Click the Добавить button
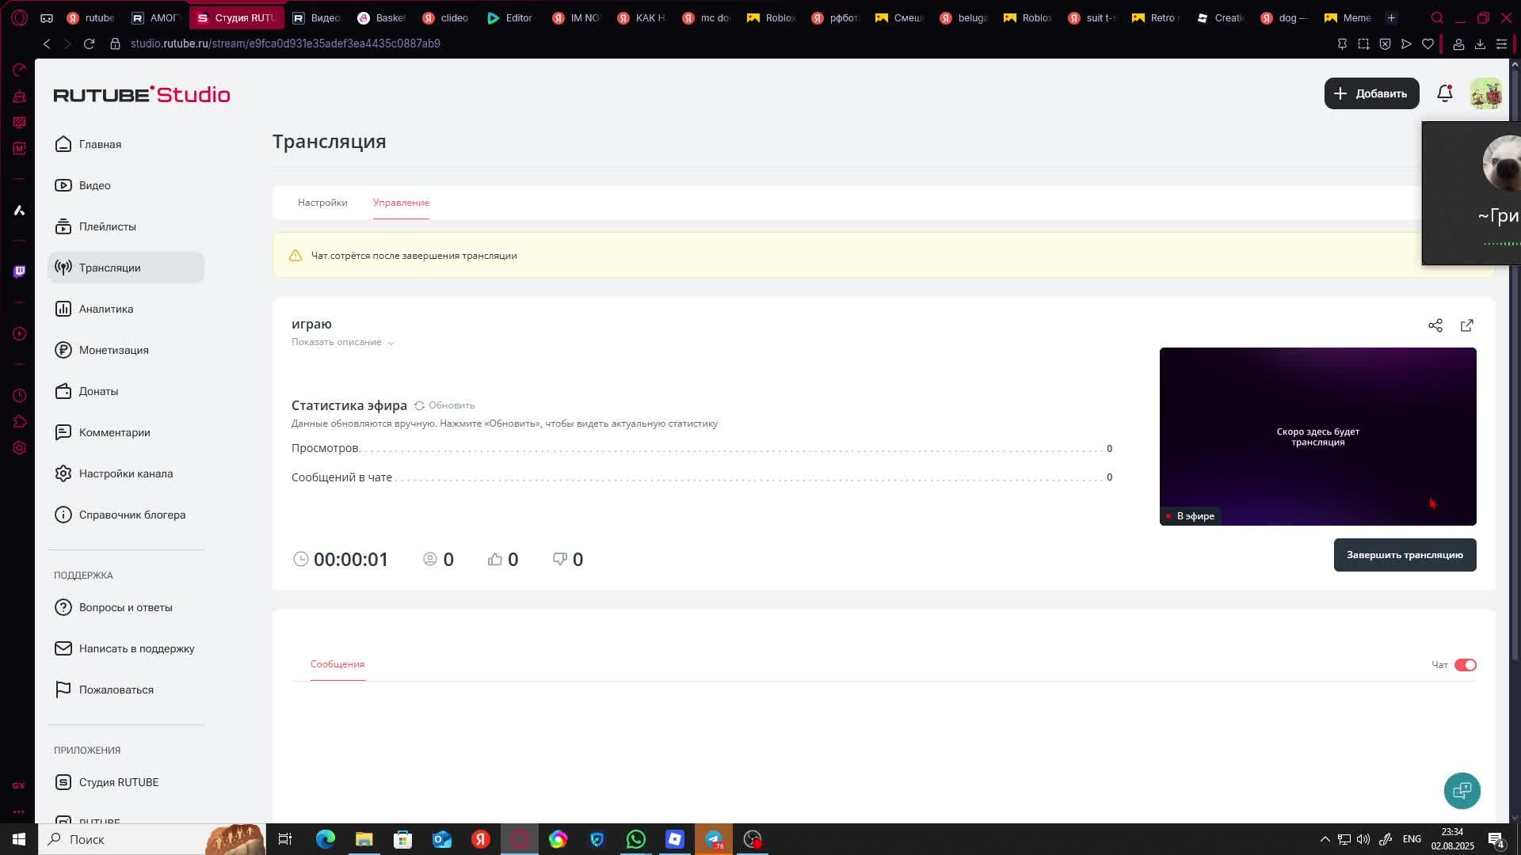 [x=1371, y=93]
